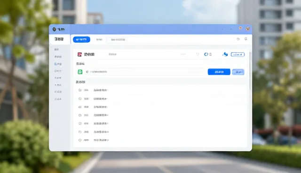This screenshot has height=173, width=301.
Task: Click the blue circular sync icon in the header row
Action: point(206,54)
